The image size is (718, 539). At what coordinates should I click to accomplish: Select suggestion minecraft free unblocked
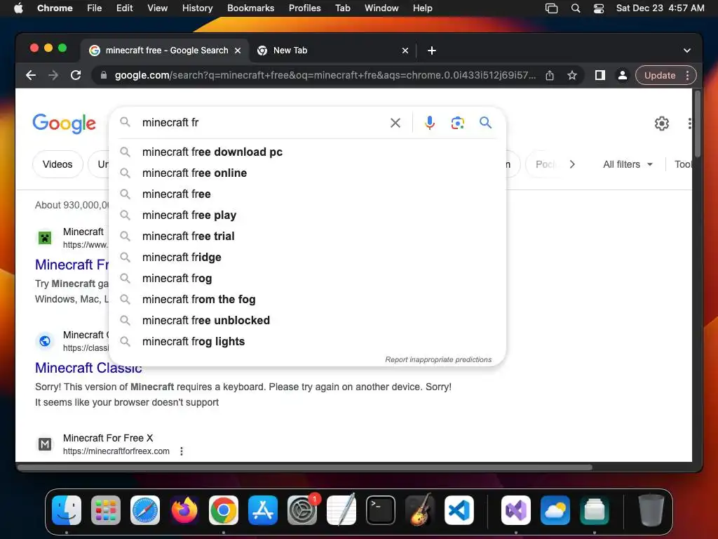click(x=308, y=320)
